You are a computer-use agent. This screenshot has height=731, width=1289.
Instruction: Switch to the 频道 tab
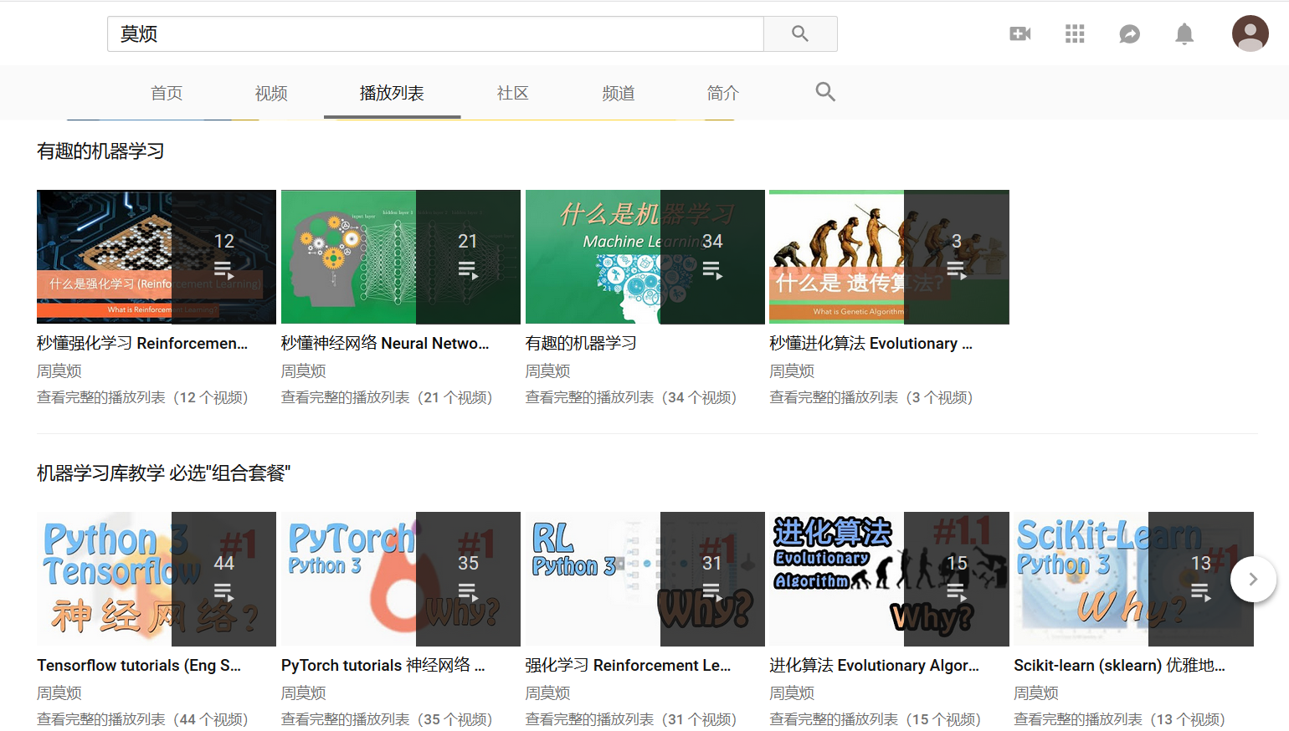(619, 93)
